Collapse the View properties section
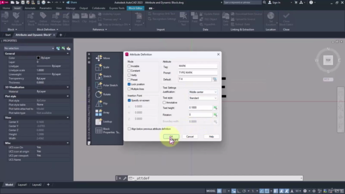This screenshot has height=194, width=345. click(x=67, y=117)
